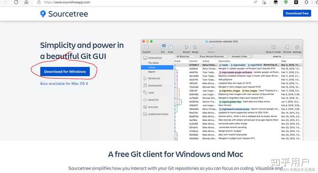Click the browser back arrow
Screen dimensions: 318x173
point(6,2)
